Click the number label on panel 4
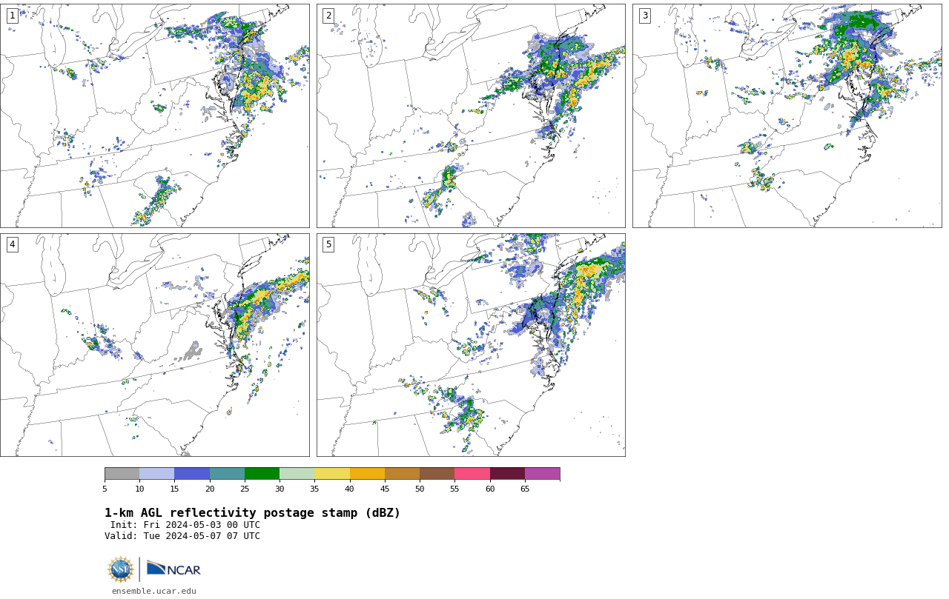The height and width of the screenshot is (599, 949). click(x=12, y=244)
